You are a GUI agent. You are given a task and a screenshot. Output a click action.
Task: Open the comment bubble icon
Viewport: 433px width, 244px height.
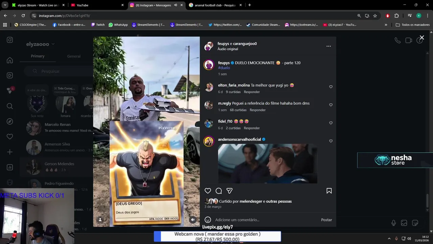(219, 191)
